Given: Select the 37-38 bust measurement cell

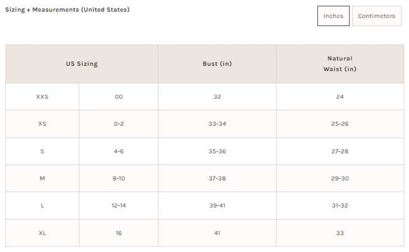Looking at the screenshot, I should tap(217, 178).
